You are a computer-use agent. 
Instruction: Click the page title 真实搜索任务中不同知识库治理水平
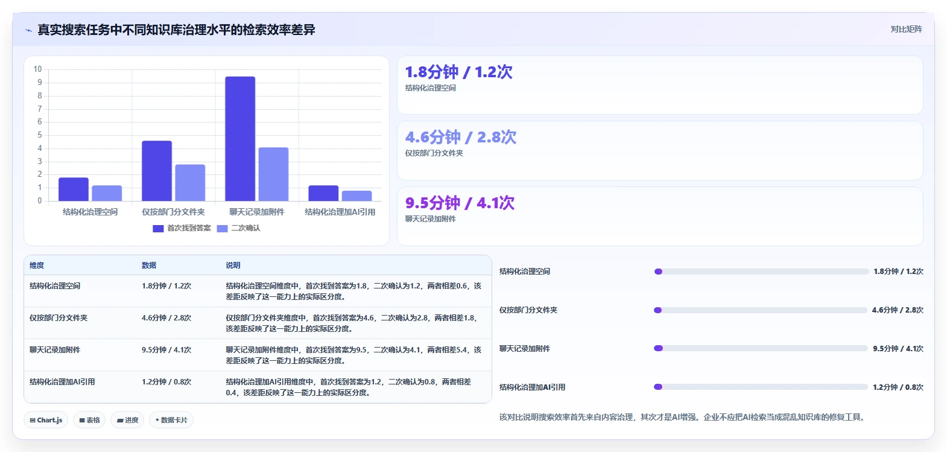click(176, 30)
